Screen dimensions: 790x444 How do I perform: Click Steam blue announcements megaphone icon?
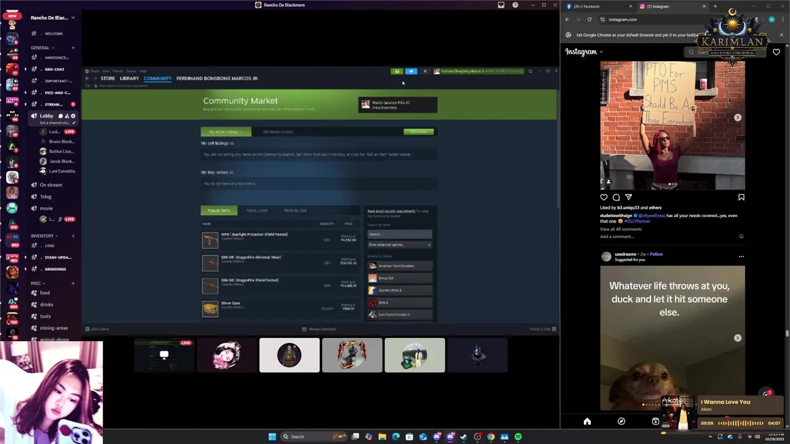click(x=411, y=71)
